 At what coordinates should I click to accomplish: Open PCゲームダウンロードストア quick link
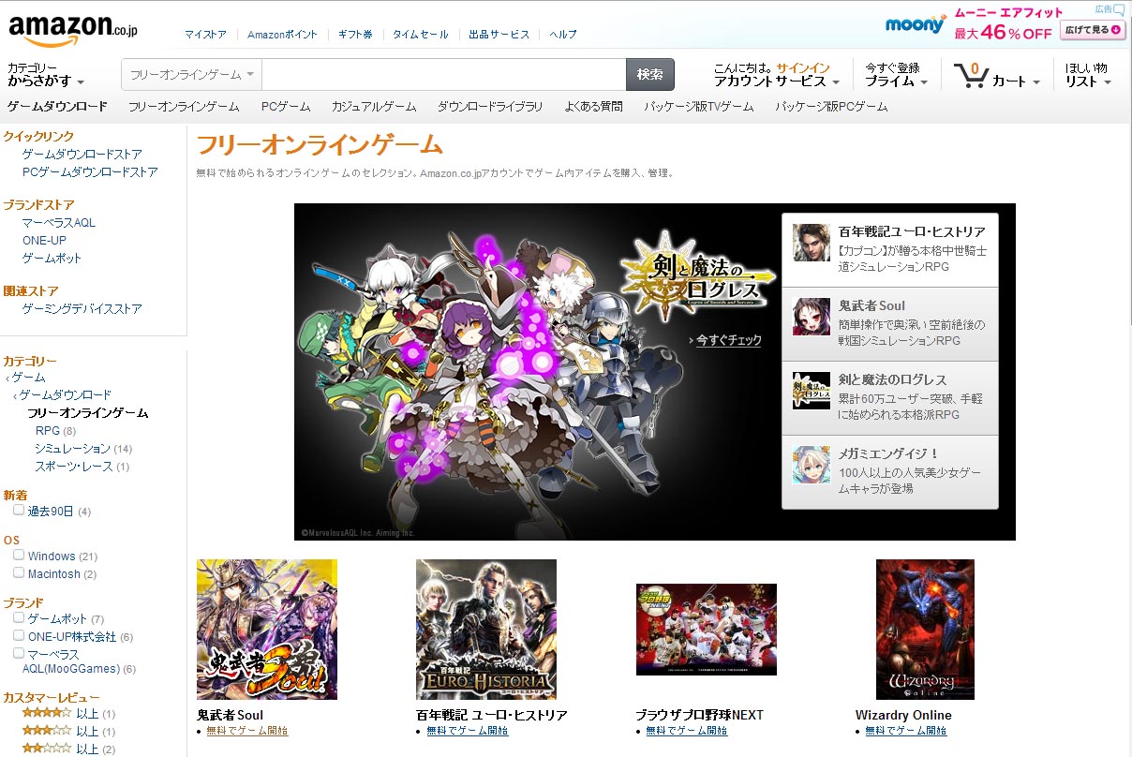pyautogui.click(x=90, y=172)
